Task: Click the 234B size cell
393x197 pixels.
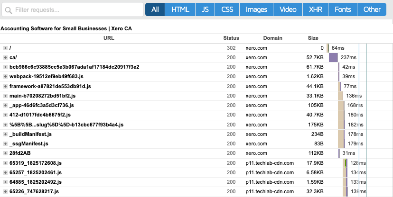Action: (x=318, y=134)
